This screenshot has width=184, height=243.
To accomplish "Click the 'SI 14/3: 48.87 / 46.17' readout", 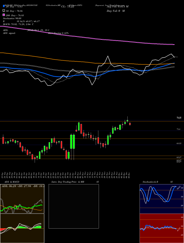I will click(x=28, y=21).
